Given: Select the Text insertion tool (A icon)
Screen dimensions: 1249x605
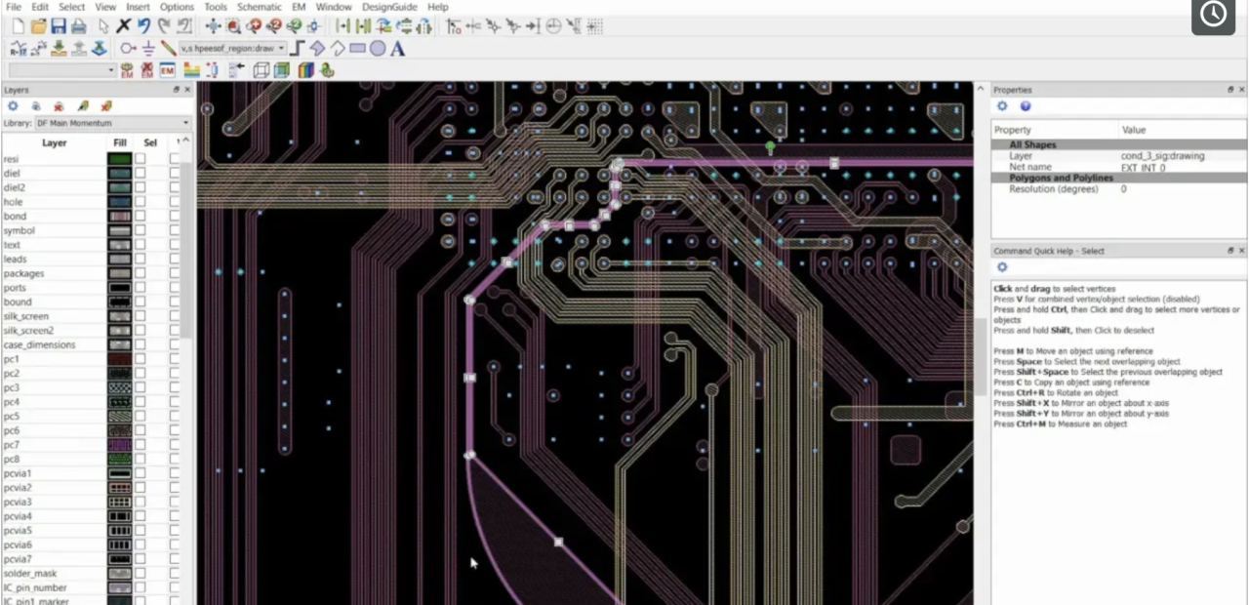Looking at the screenshot, I should 398,47.
